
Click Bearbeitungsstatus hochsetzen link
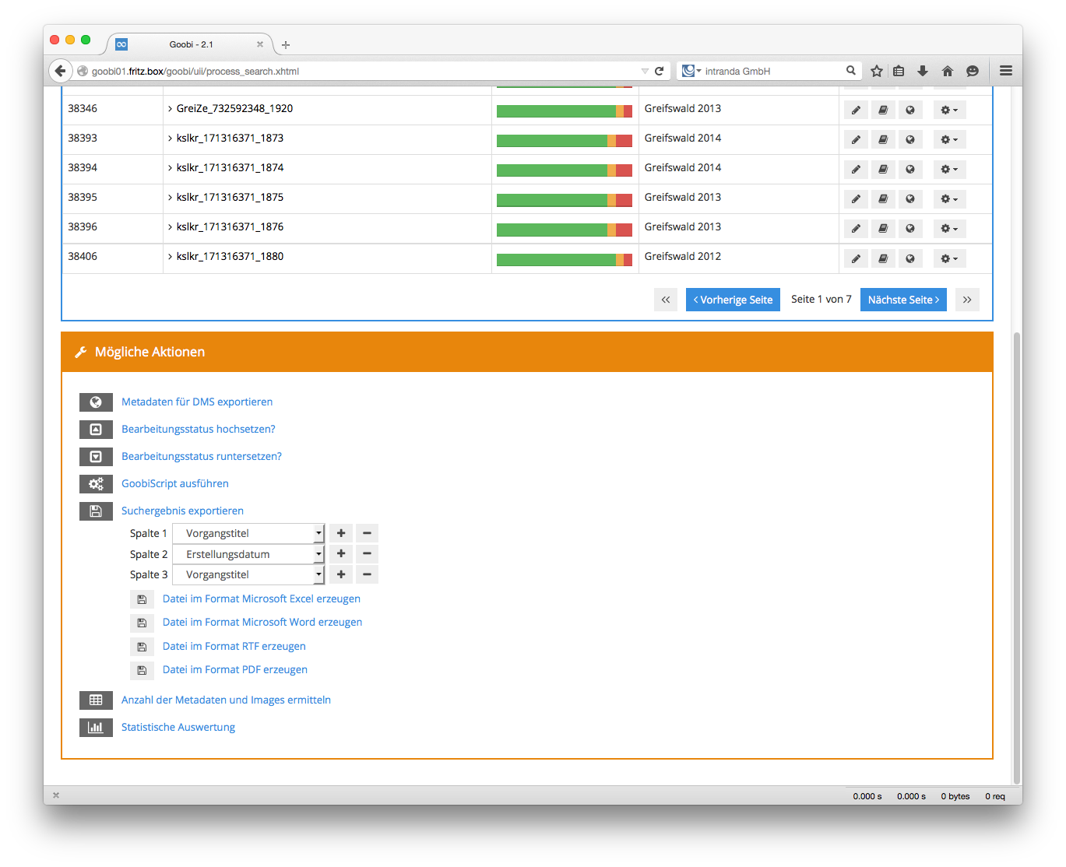point(199,430)
